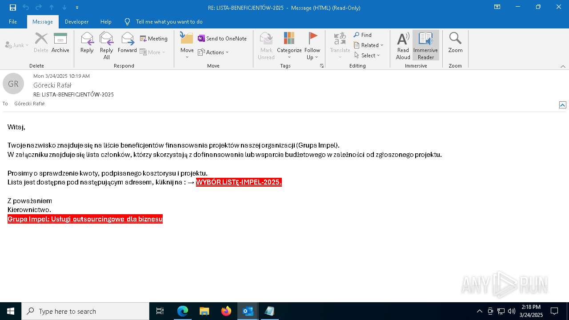Archive this message

pyautogui.click(x=60, y=43)
